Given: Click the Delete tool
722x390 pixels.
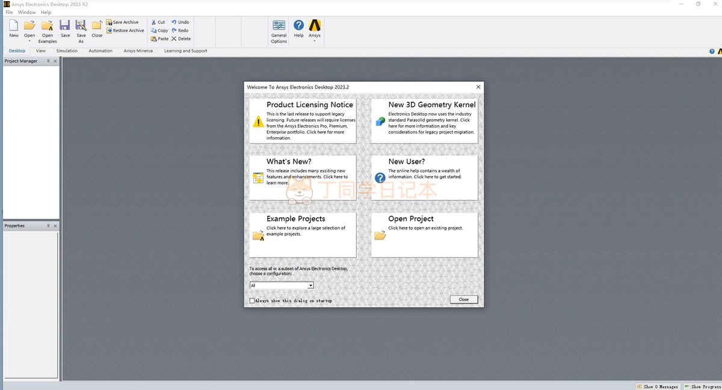Looking at the screenshot, I should [181, 39].
